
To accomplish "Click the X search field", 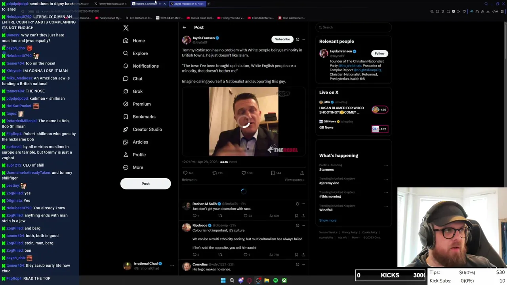I will pyautogui.click(x=354, y=27).
